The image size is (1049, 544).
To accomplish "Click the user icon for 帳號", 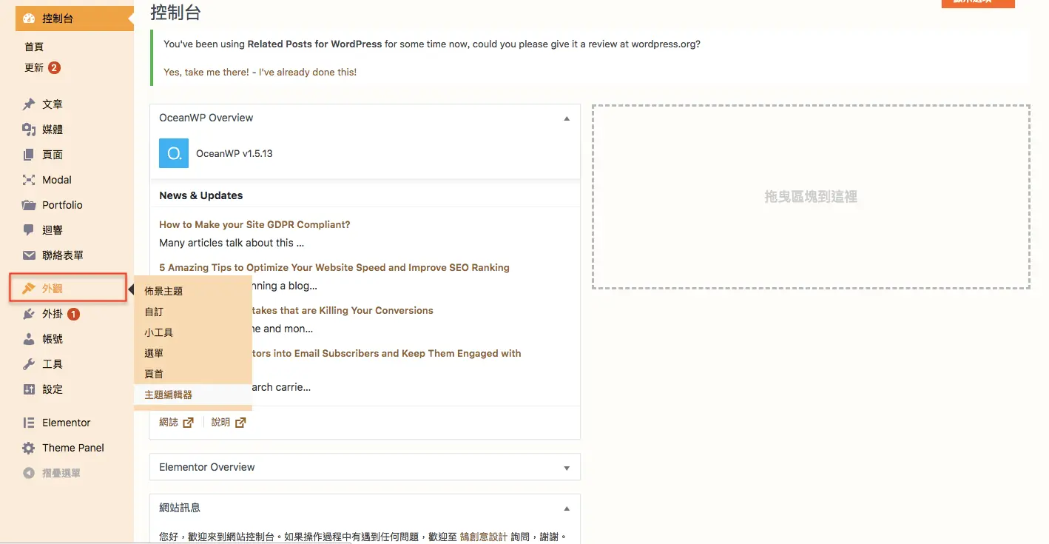I will pos(29,339).
